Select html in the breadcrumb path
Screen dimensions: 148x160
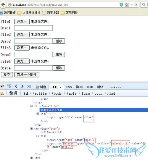pos(111,93)
